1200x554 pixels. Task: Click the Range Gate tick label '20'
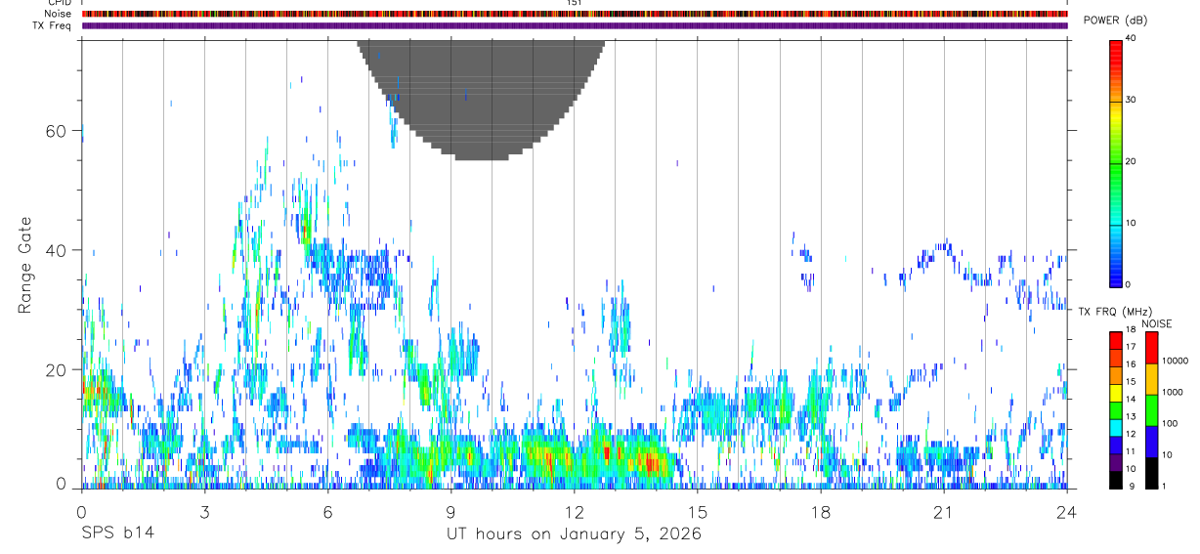(56, 369)
